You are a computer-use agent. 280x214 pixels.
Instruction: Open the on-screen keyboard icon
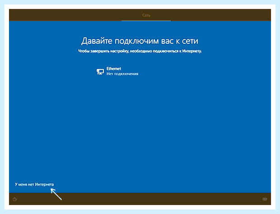tap(265, 199)
